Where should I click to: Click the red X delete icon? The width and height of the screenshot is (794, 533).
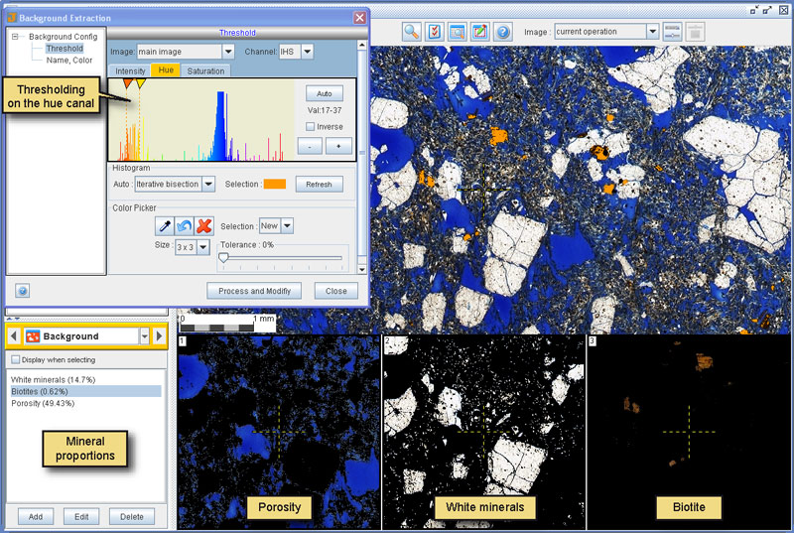204,225
